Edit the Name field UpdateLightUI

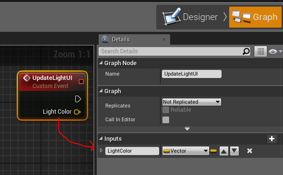click(x=192, y=74)
